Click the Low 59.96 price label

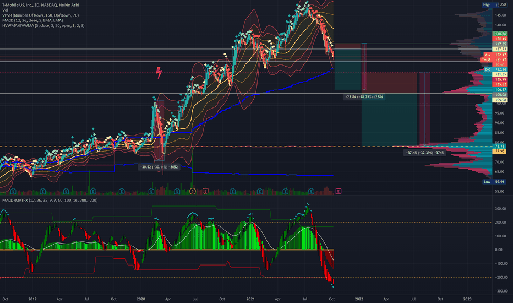[494, 182]
